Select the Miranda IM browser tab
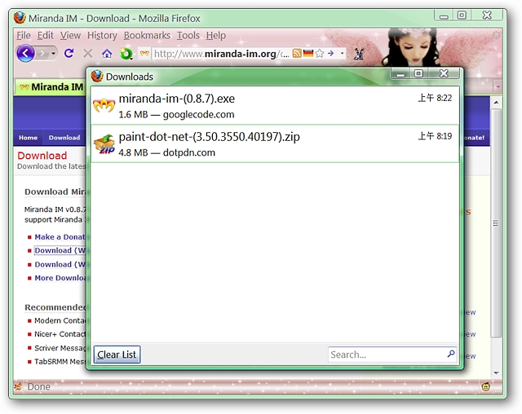 (51, 87)
